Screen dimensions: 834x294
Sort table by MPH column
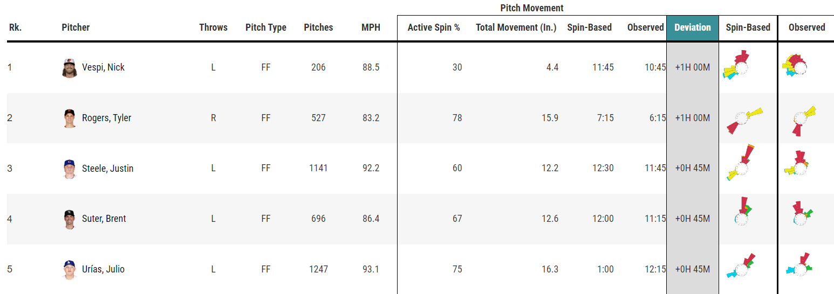tap(371, 27)
